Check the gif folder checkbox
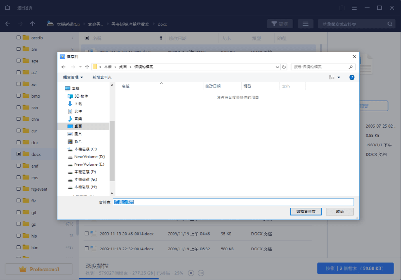Screen dimensions: 401x280 pyautogui.click(x=19, y=212)
